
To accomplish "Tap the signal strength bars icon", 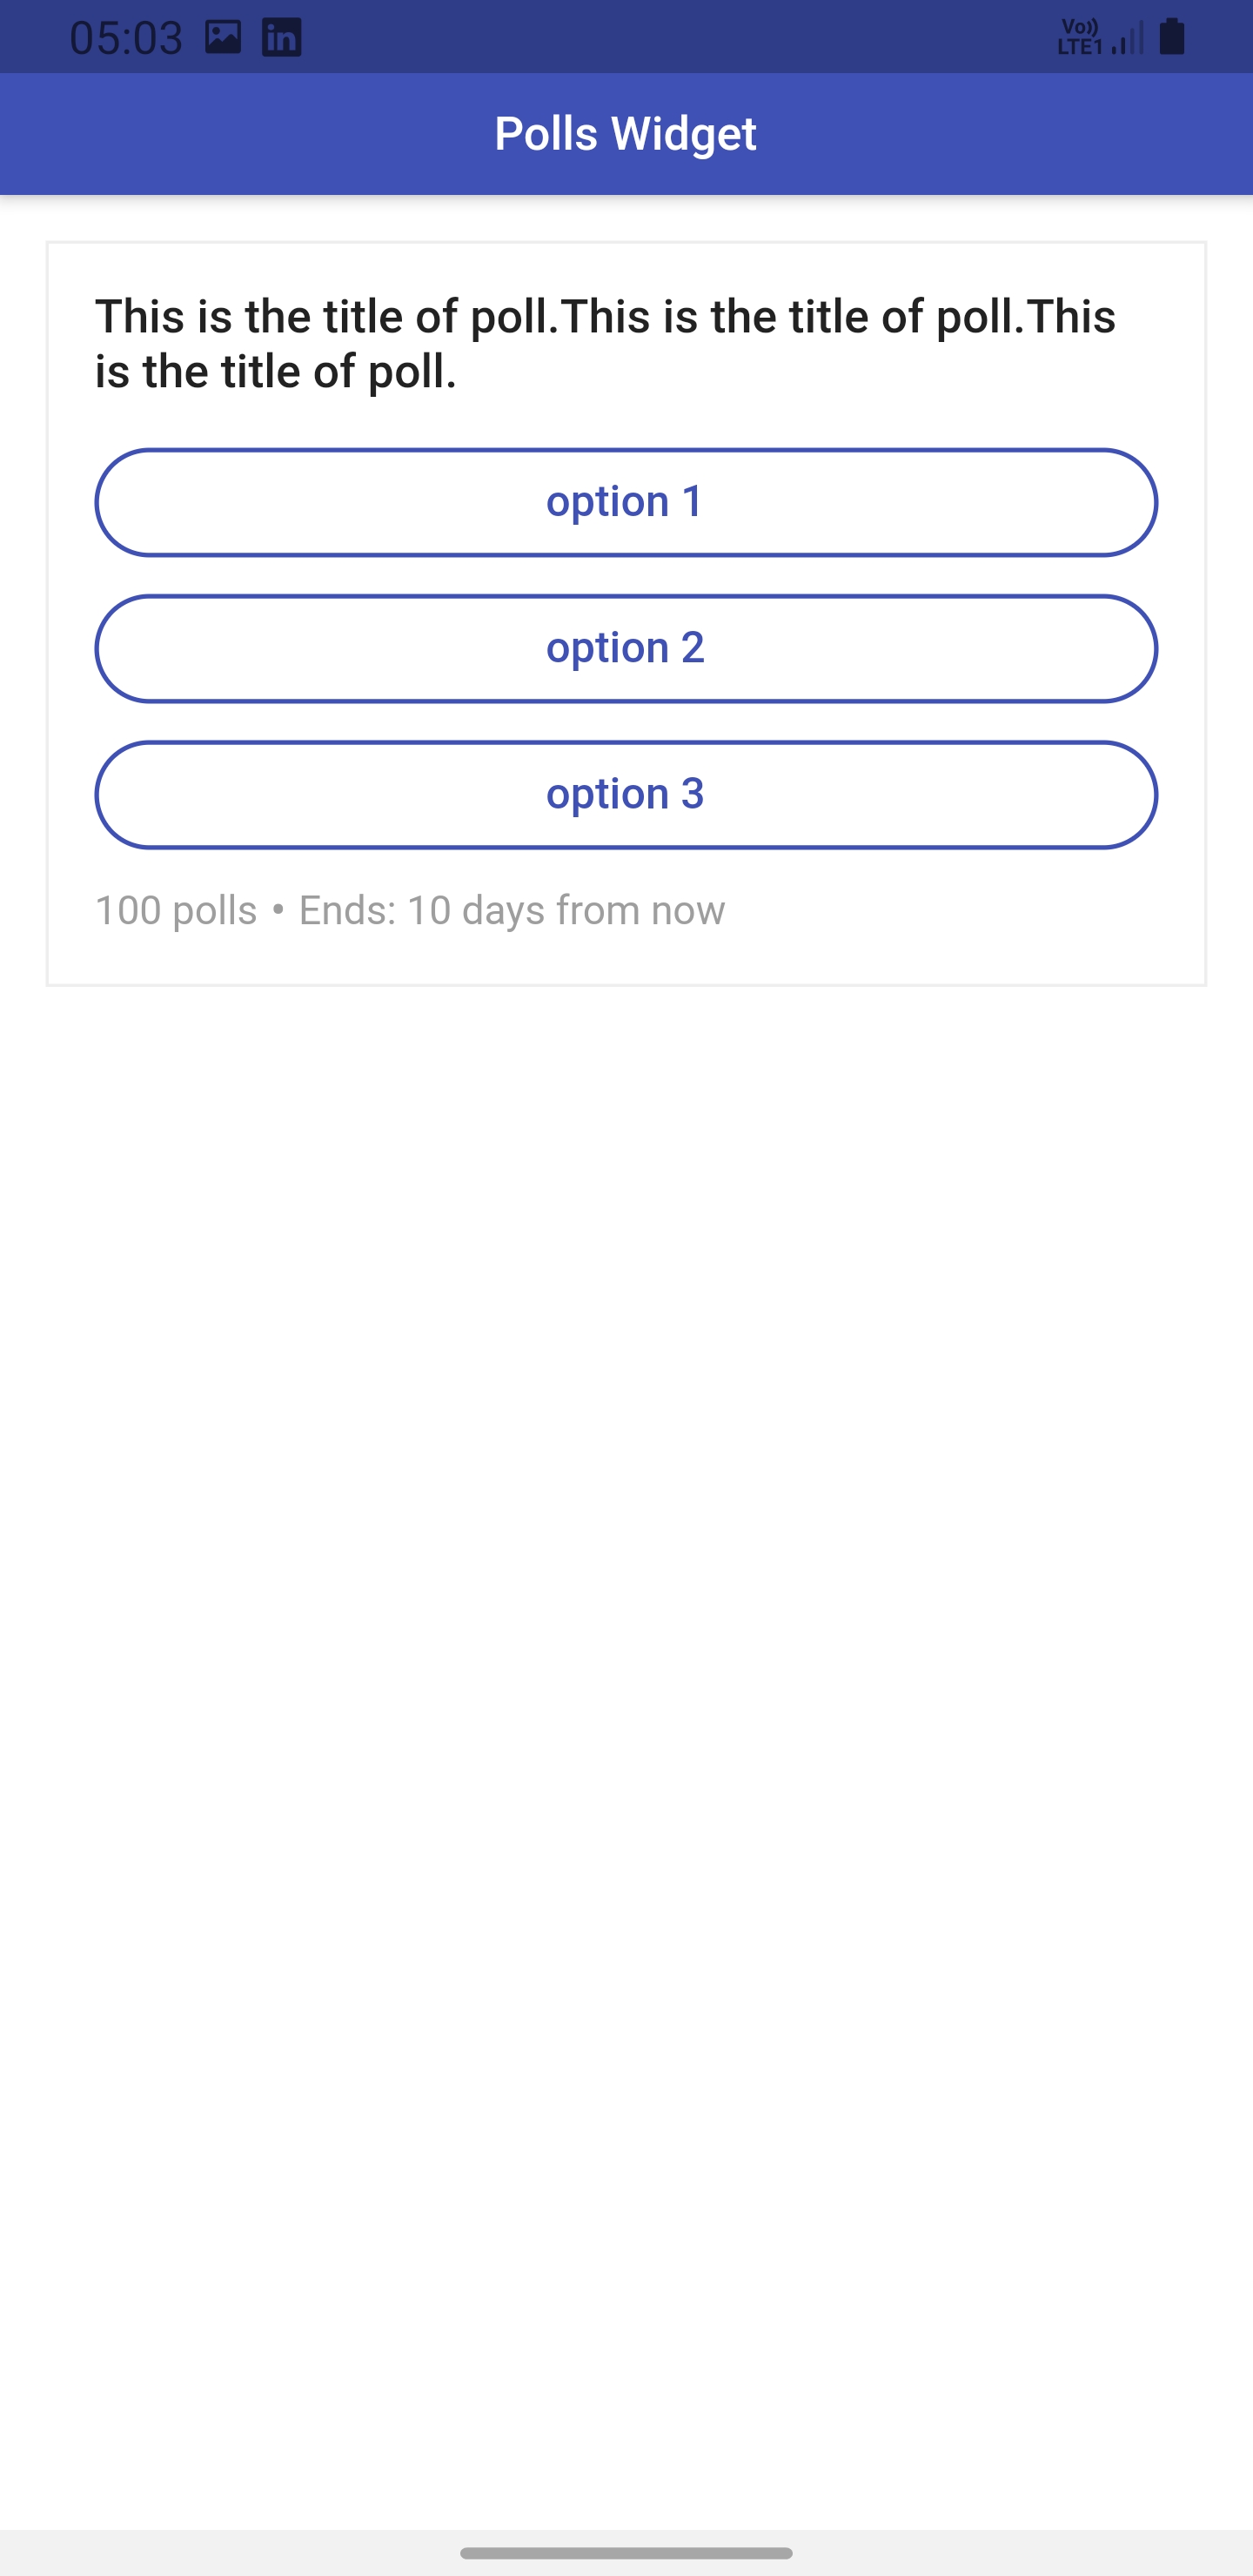I will 1128,39.
